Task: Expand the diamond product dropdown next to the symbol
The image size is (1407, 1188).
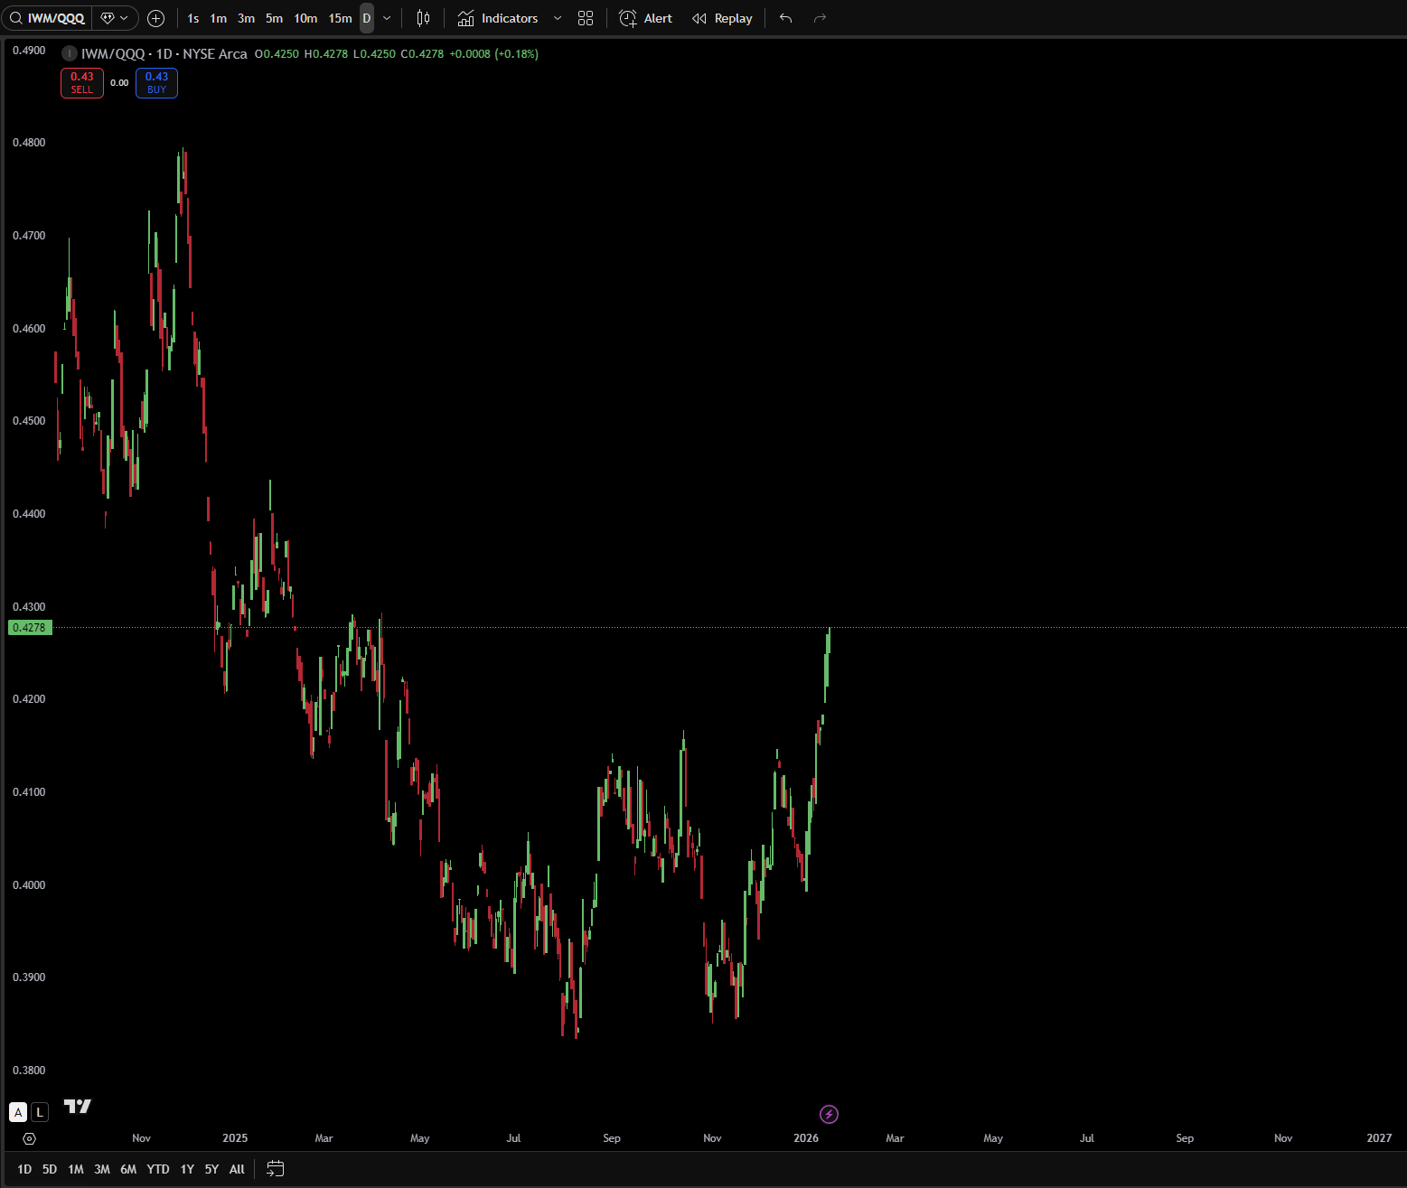Action: click(115, 18)
